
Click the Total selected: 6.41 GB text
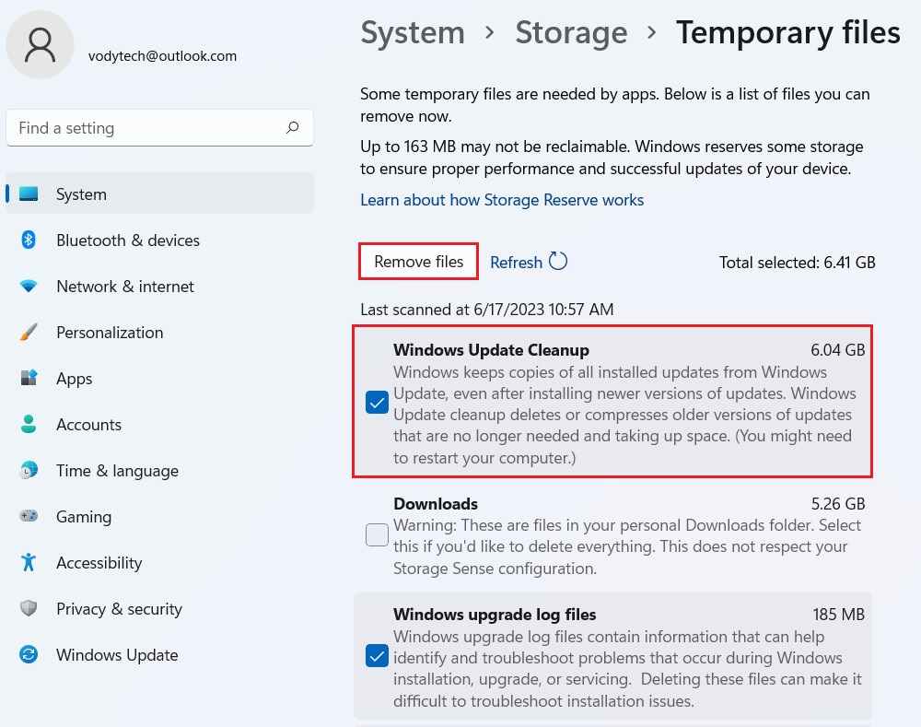pos(797,262)
